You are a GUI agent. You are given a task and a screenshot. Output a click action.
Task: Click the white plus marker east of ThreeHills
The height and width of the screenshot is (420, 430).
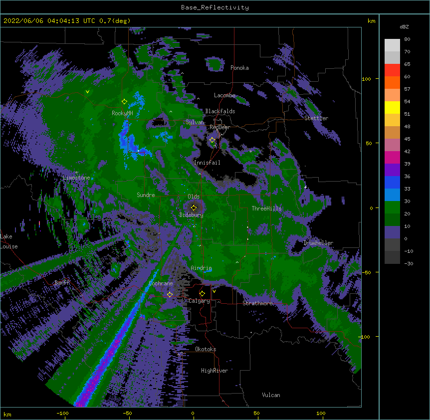[305, 187]
